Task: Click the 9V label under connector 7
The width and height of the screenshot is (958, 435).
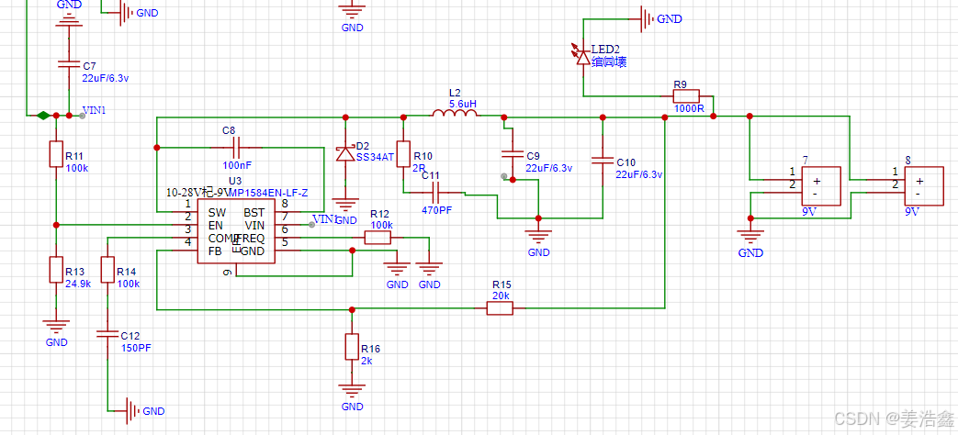Action: point(809,213)
